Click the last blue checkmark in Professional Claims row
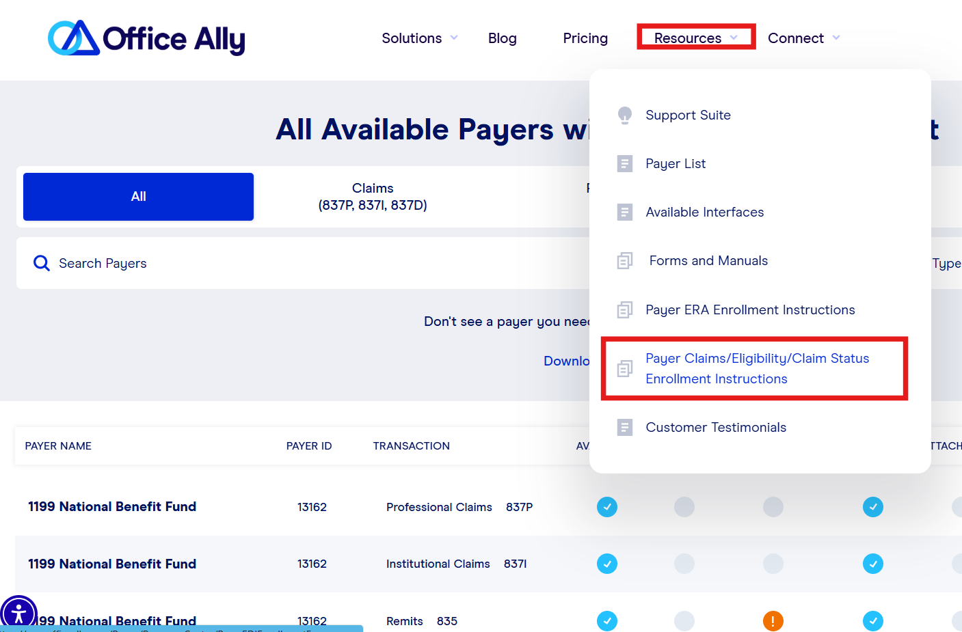Viewport: 962px width, 632px height. click(x=873, y=507)
